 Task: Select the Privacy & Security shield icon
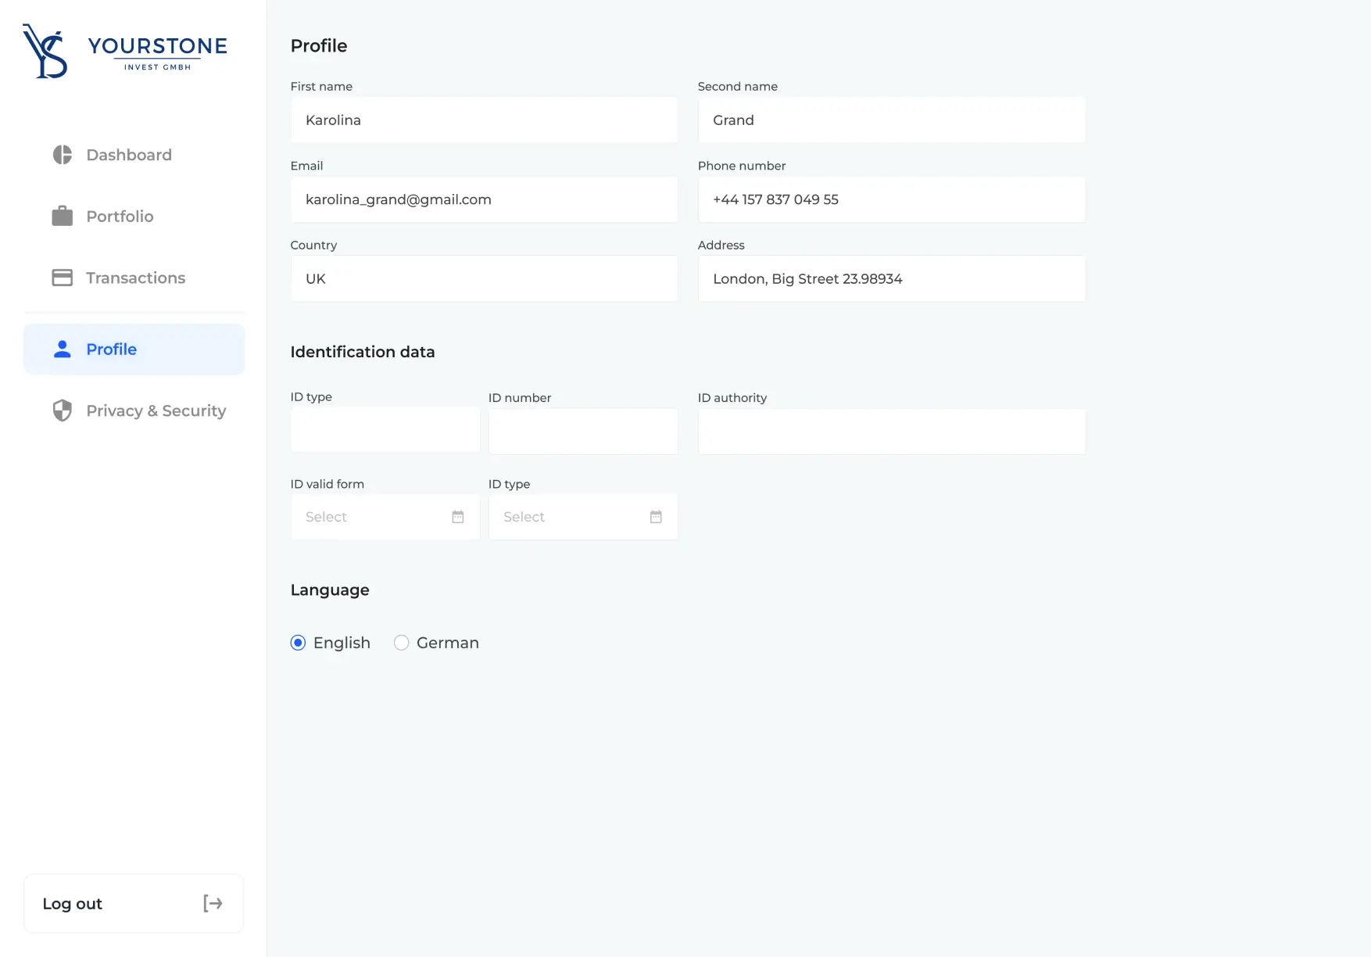pyautogui.click(x=62, y=410)
